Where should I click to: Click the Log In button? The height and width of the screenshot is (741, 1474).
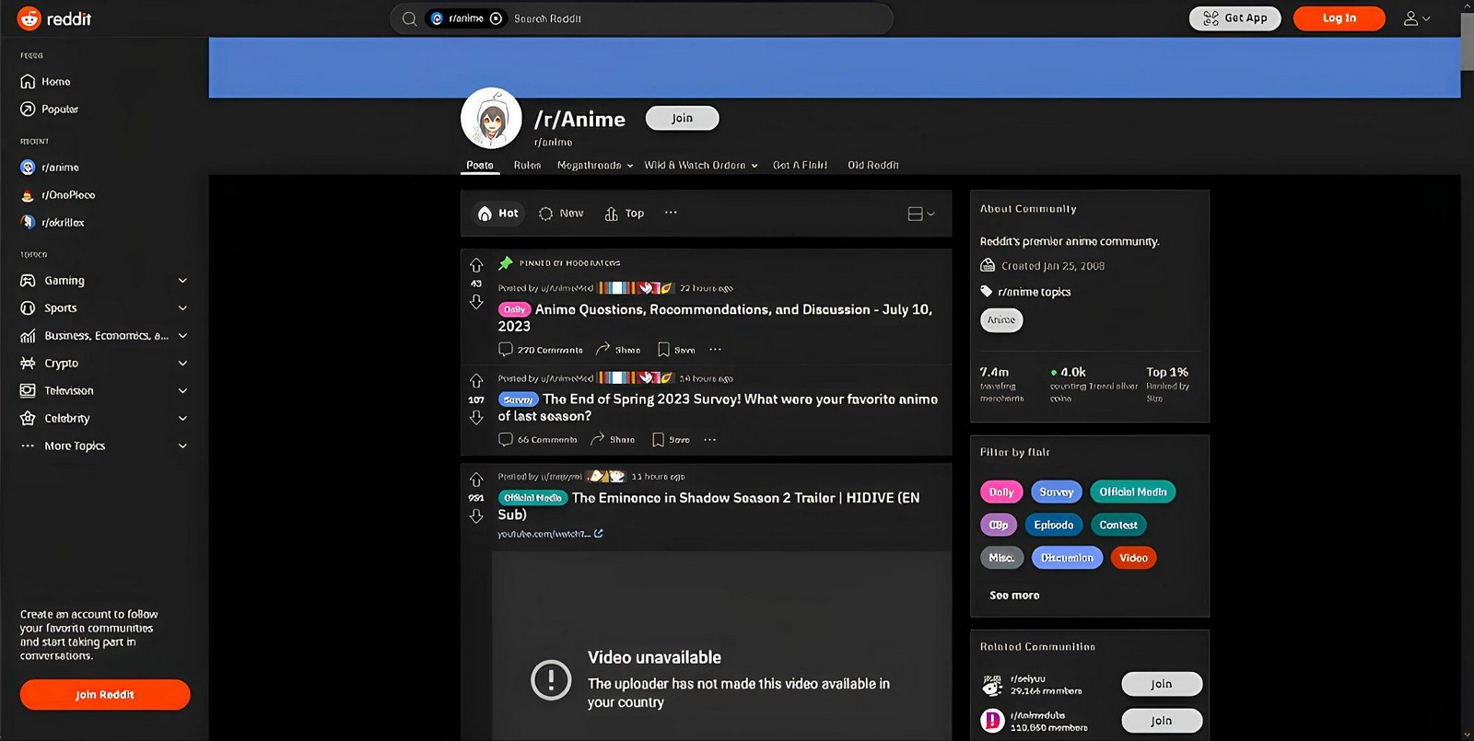click(1339, 18)
